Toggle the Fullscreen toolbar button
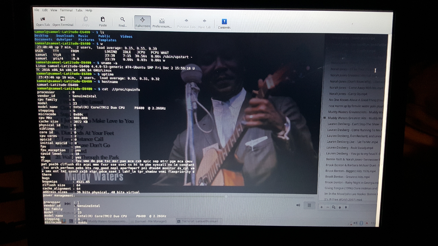 point(143,22)
